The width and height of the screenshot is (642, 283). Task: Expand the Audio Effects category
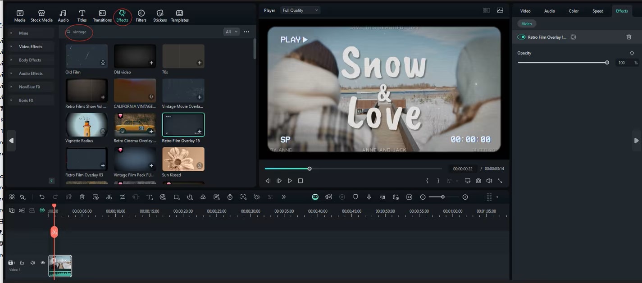tap(31, 73)
